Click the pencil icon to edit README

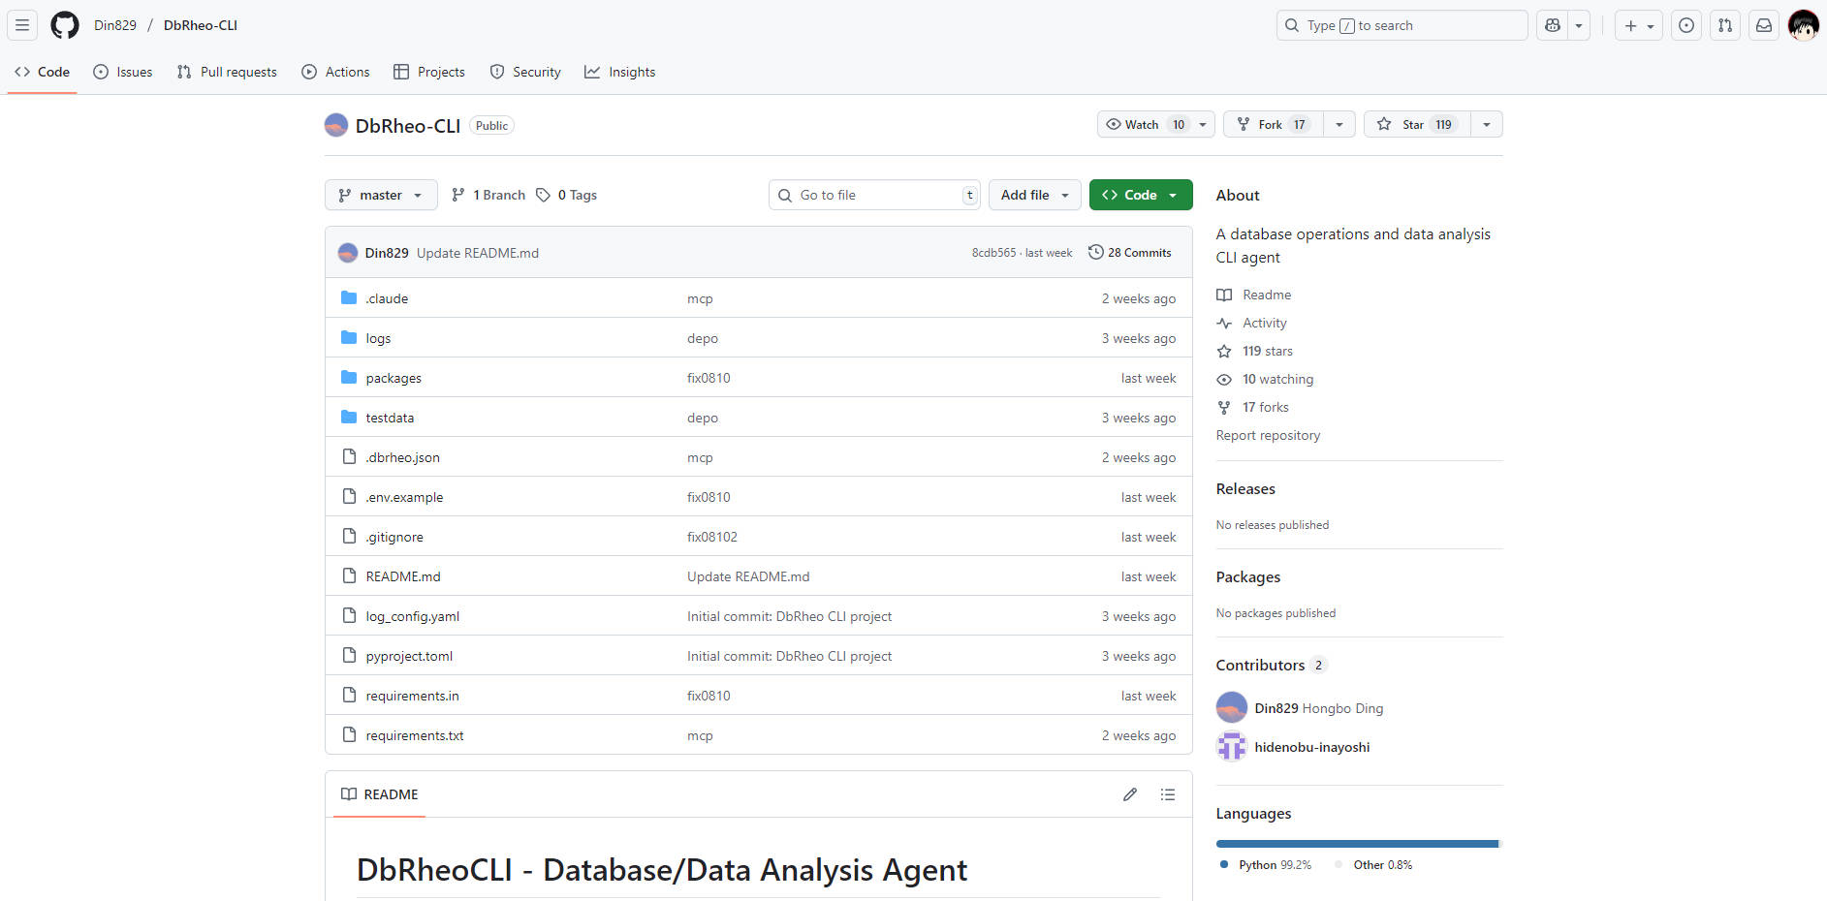[x=1129, y=794]
